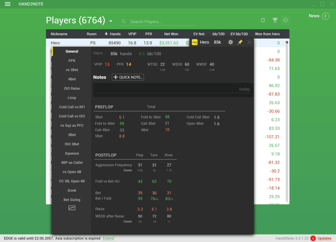
Task: Click the players list vertical scrollbar
Action: click(x=287, y=121)
